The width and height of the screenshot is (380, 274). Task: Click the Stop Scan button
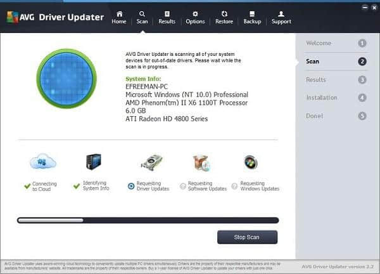click(x=247, y=237)
